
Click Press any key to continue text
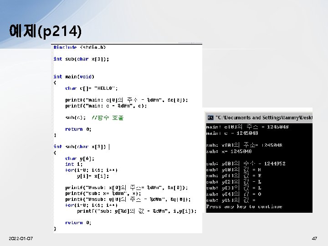point(244,207)
